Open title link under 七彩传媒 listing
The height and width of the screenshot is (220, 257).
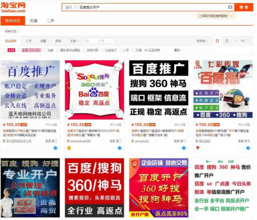point(222,133)
